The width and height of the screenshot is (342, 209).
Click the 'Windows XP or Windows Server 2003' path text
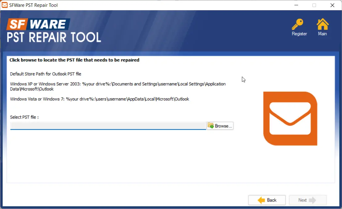point(118,86)
